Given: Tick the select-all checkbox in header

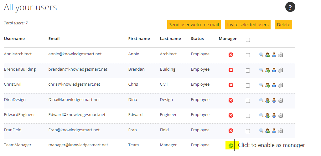Looking at the screenshot, I should tap(248, 40).
